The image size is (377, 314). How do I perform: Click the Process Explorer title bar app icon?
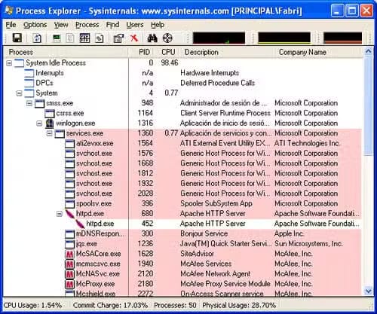(9, 11)
